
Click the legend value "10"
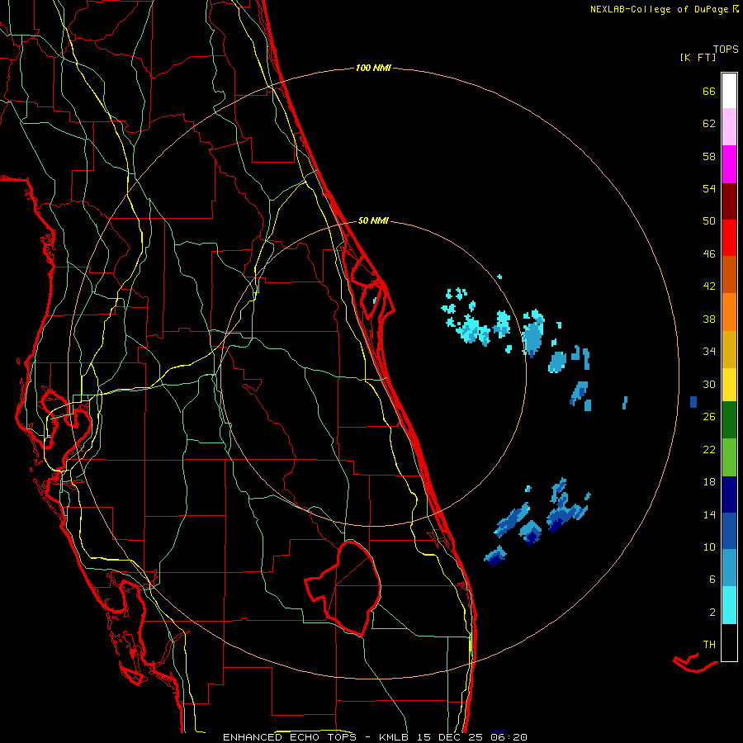click(x=709, y=547)
